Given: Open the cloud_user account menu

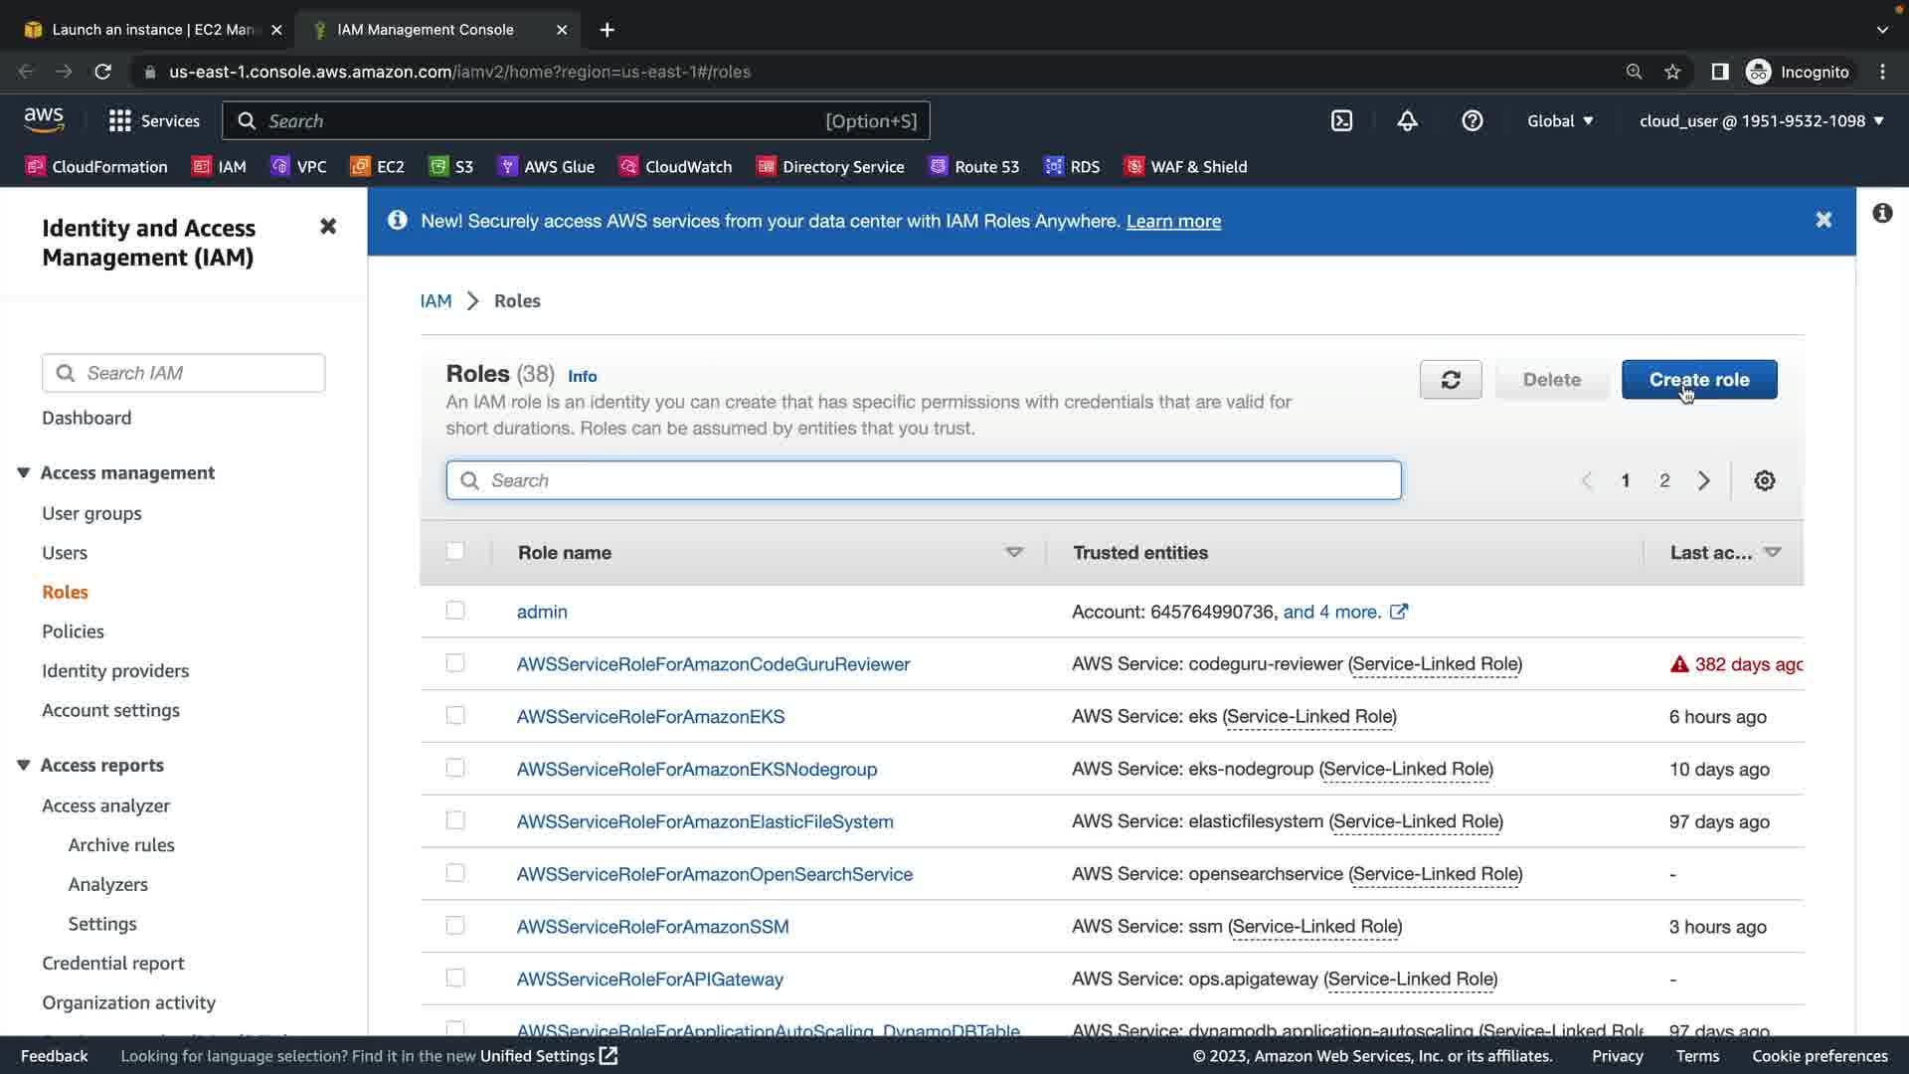Looking at the screenshot, I should tap(1761, 120).
